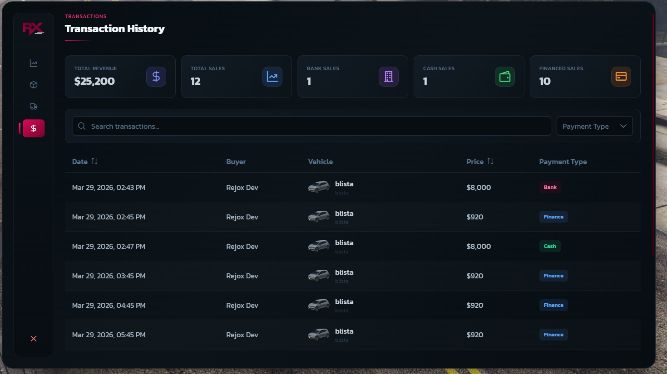
Task: Click the Bank Sales building icon
Action: [388, 77]
